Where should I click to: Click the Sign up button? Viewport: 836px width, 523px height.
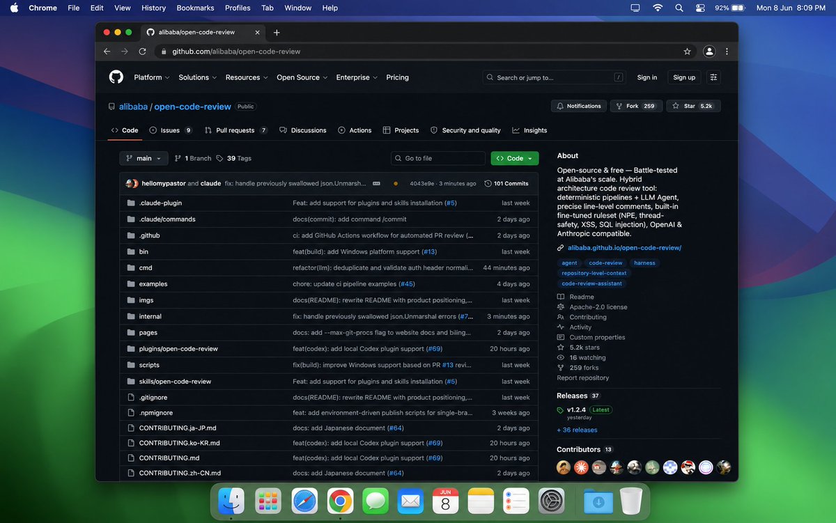point(684,77)
